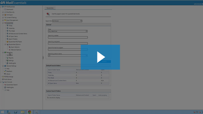
Task: Open Quarantine RSS Feeds in the tree
Action: coord(15,42)
